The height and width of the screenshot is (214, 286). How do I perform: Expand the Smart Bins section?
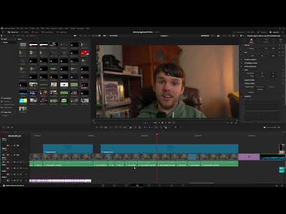point(7,98)
